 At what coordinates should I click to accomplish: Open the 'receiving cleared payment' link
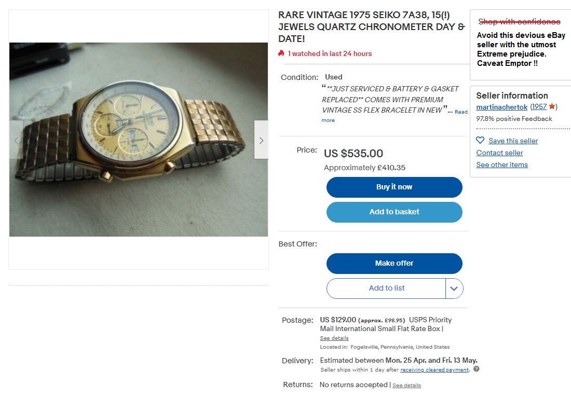[434, 369]
